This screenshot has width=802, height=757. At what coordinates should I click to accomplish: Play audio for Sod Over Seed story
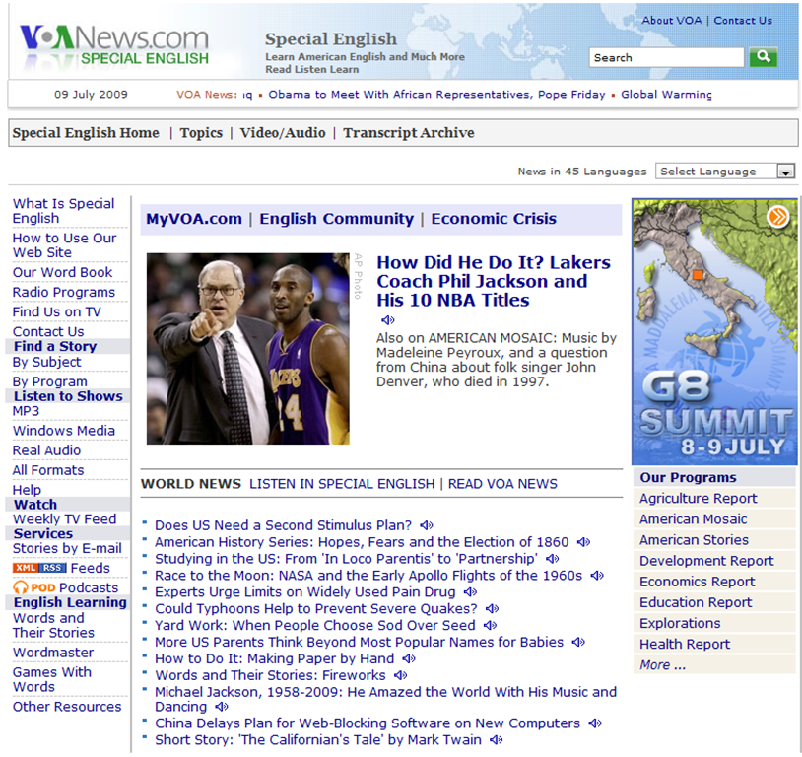490,626
